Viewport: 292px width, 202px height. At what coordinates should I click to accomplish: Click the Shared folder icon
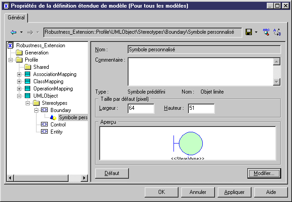(x=27, y=67)
